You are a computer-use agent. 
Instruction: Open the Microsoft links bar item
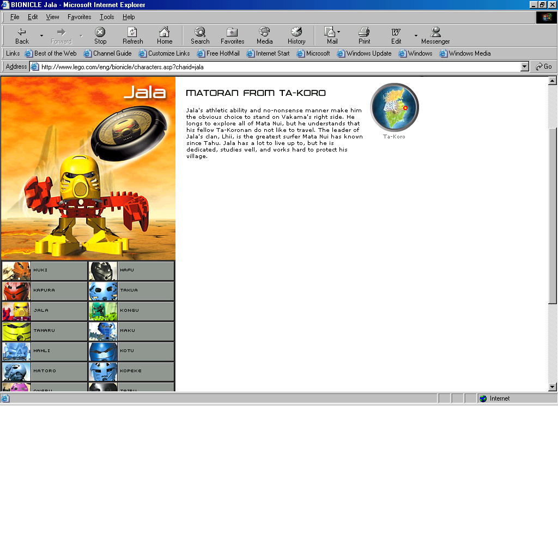313,53
